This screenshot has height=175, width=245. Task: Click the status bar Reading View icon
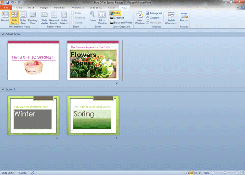point(196,173)
